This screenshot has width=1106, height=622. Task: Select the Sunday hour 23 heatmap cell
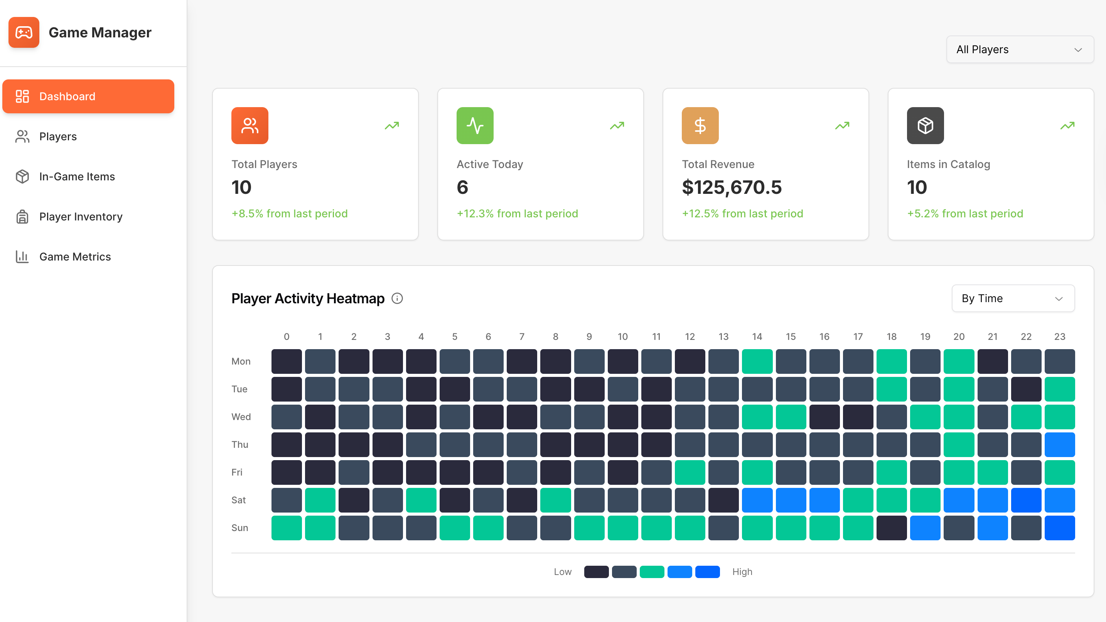1059,528
